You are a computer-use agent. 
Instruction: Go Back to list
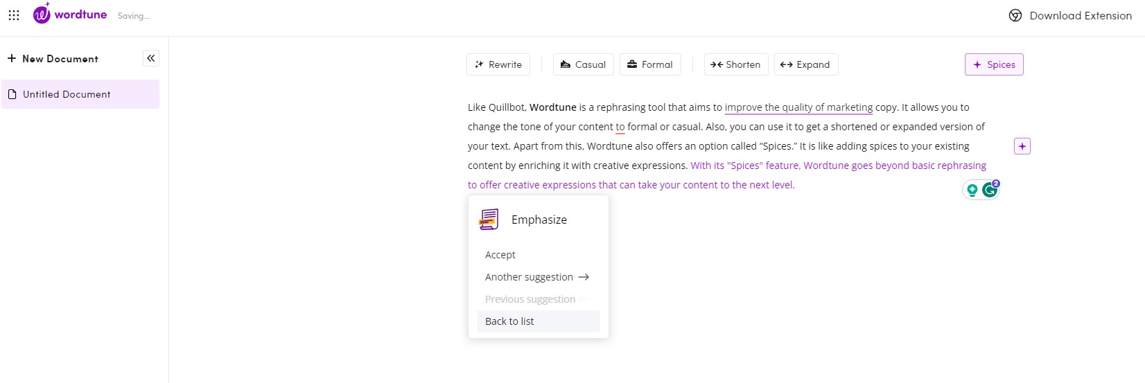[539, 321]
